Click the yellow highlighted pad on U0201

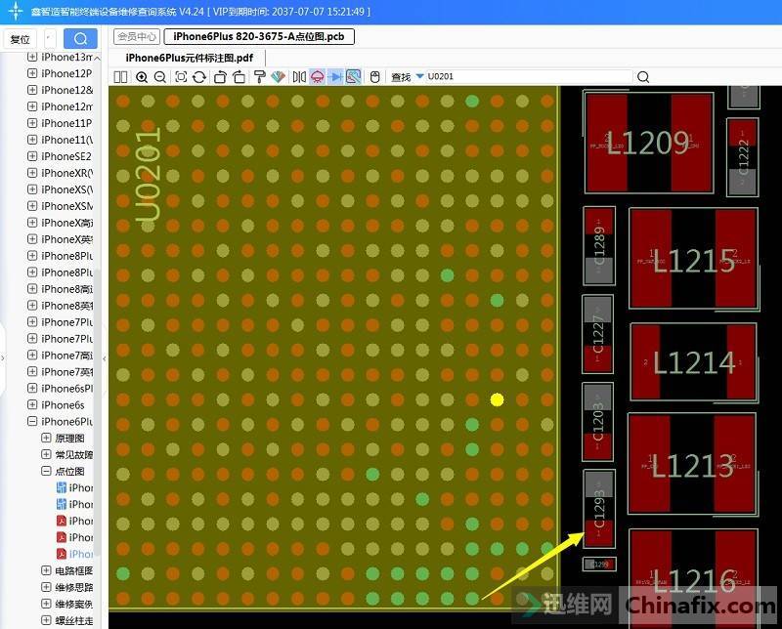click(x=497, y=399)
